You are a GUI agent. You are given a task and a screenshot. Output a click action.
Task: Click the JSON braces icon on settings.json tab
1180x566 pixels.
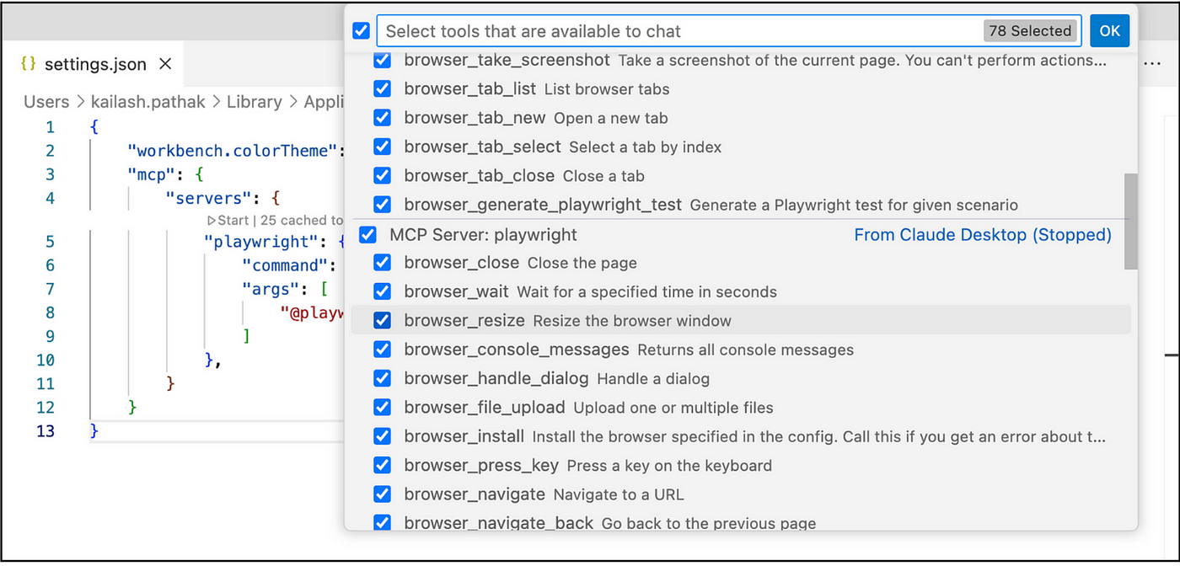(27, 64)
